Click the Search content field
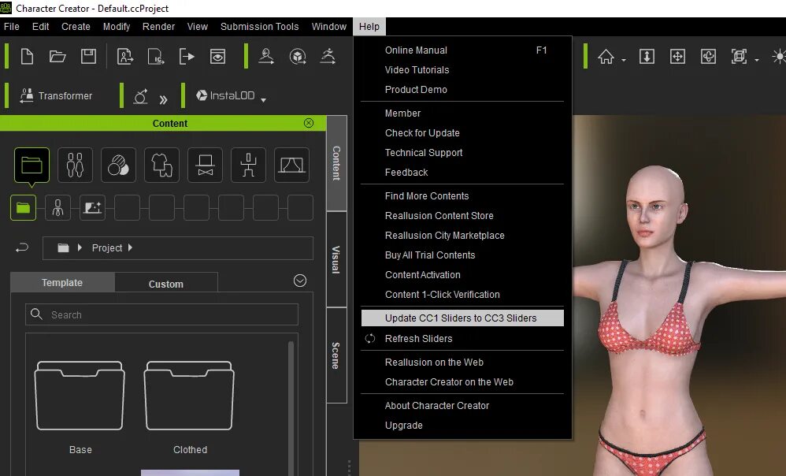Image resolution: width=786 pixels, height=476 pixels. [x=161, y=314]
